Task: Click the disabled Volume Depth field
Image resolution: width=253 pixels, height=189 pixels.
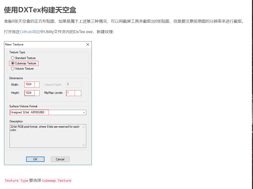Action: (x=74, y=84)
